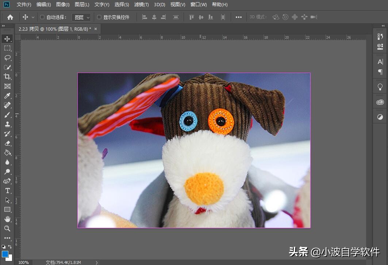Open the History panel icon
Screen dimensions: 388x265
[380, 37]
